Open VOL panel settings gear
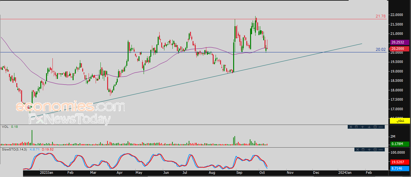Screen dimensions: 411x177 (x=375, y=127)
